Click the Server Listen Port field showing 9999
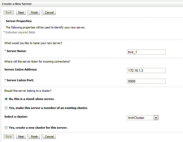Viewport: 183px width, 142px height. tap(146, 81)
